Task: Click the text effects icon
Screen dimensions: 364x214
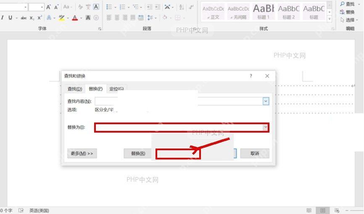Action: pos(49,18)
